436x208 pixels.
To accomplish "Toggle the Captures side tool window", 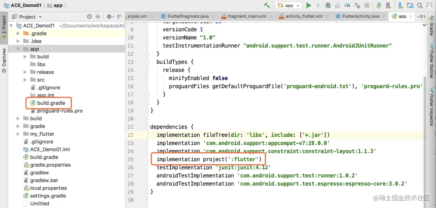I will click(x=4, y=60).
